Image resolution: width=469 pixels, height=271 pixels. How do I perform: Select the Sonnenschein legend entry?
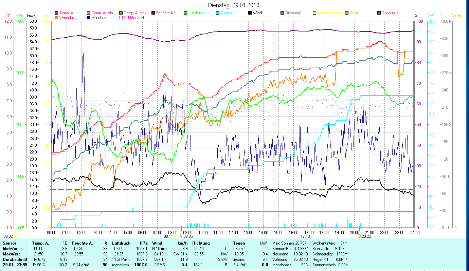327,13
